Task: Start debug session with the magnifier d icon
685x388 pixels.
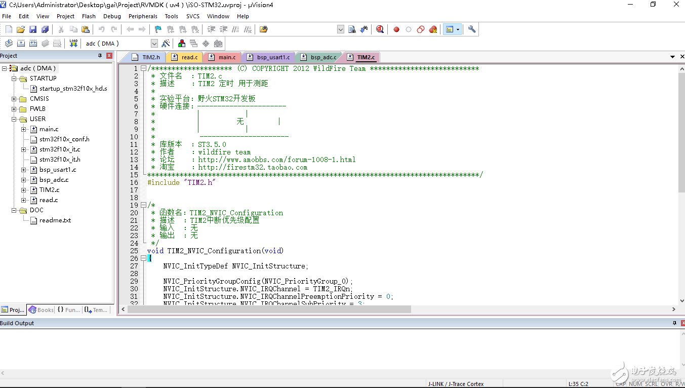Action: 380,29
